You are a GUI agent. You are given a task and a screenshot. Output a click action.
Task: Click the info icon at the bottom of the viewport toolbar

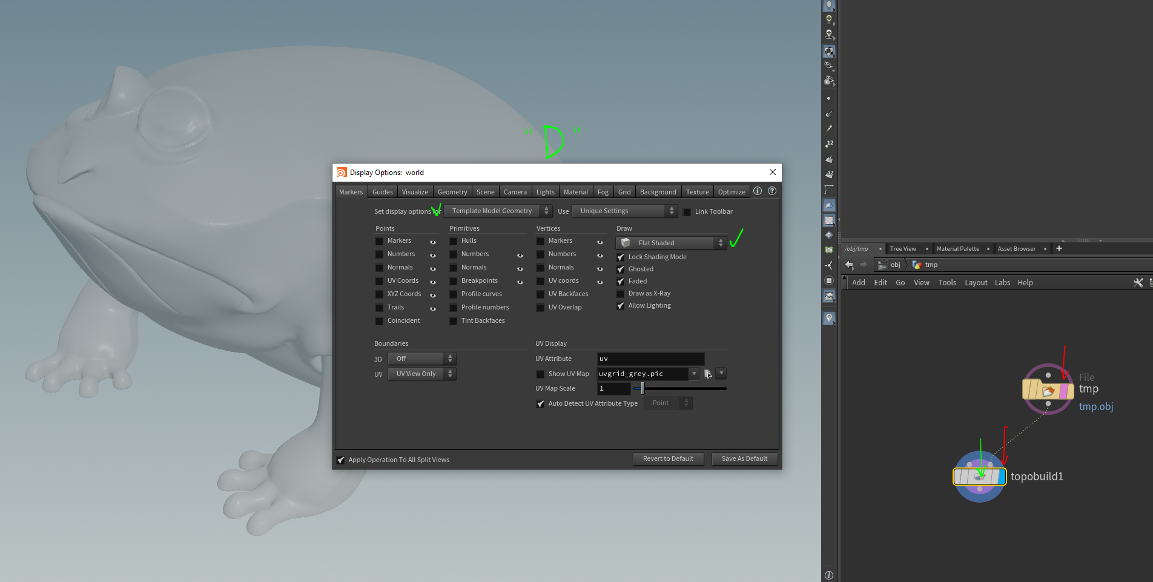point(829,575)
